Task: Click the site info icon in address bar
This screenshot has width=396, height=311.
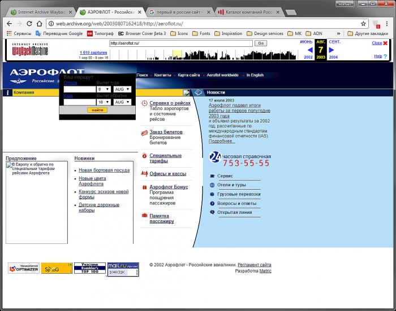Action: click(51, 24)
